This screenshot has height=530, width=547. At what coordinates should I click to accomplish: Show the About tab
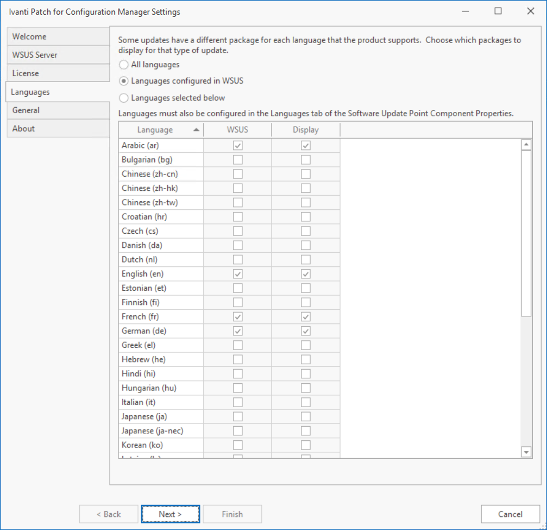pos(58,129)
